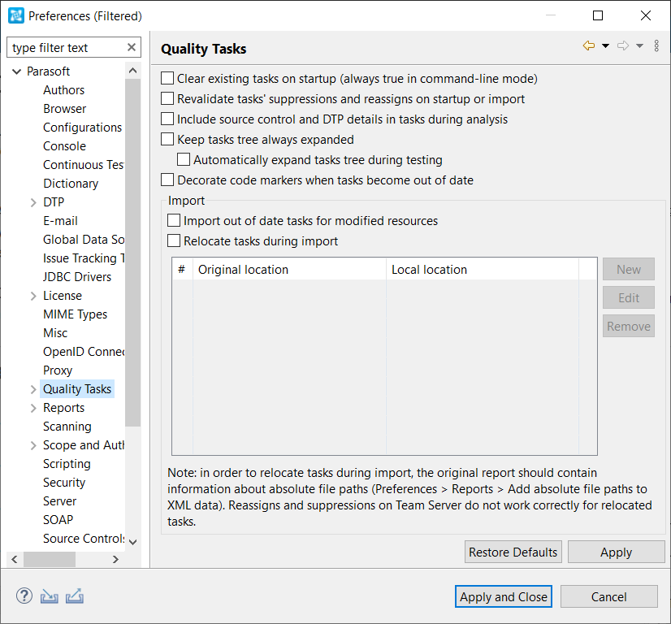671x624 pixels.
Task: Toggle Automatically expand tasks tree during testing
Action: [184, 159]
